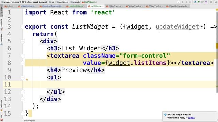Collapse the fold marker at line 3
This screenshot has width=218, height=122.
(x=23, y=27)
